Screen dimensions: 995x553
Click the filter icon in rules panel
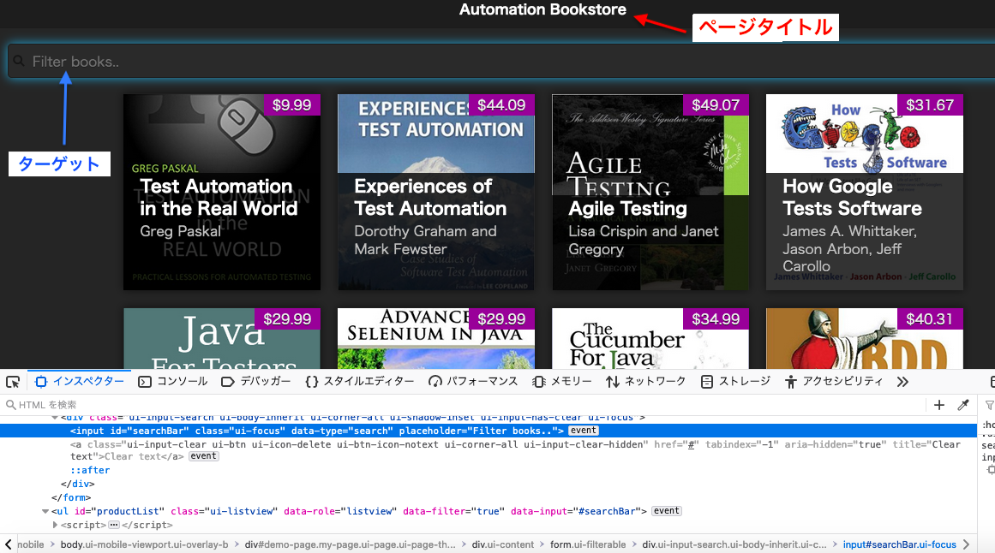coord(989,405)
